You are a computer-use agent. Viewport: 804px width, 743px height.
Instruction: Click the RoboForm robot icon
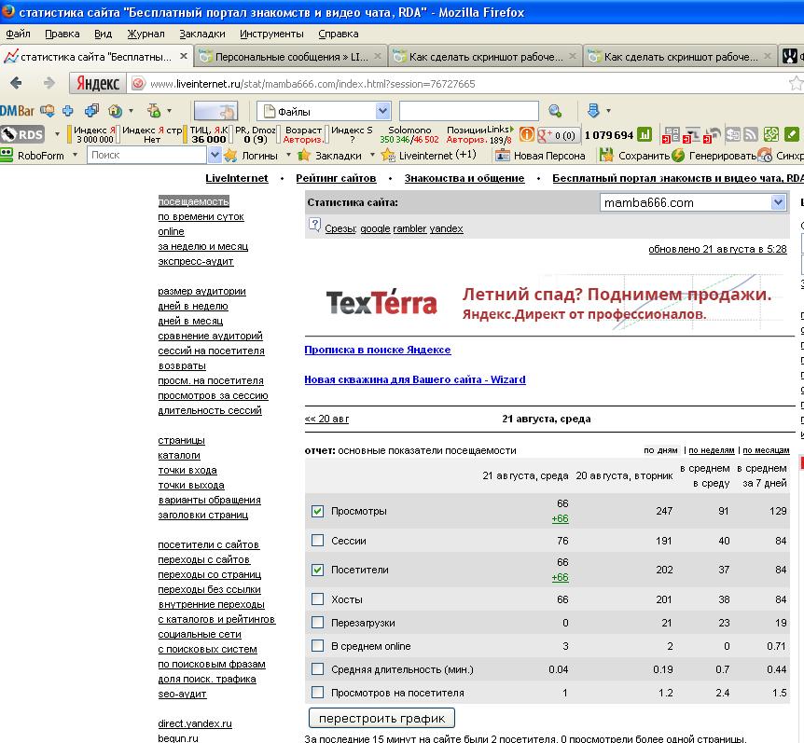point(7,155)
